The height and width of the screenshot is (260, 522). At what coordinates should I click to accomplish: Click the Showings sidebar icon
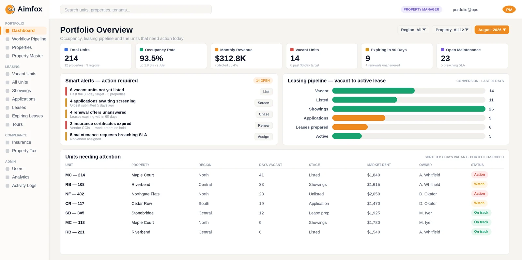[8, 91]
